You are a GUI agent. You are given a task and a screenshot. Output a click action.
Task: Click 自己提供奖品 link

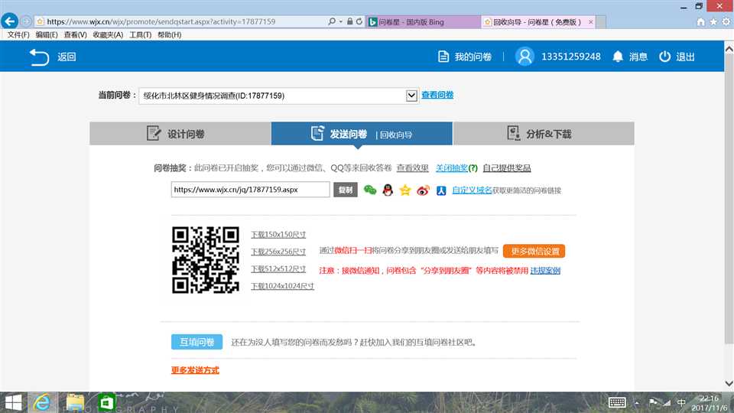(x=506, y=168)
